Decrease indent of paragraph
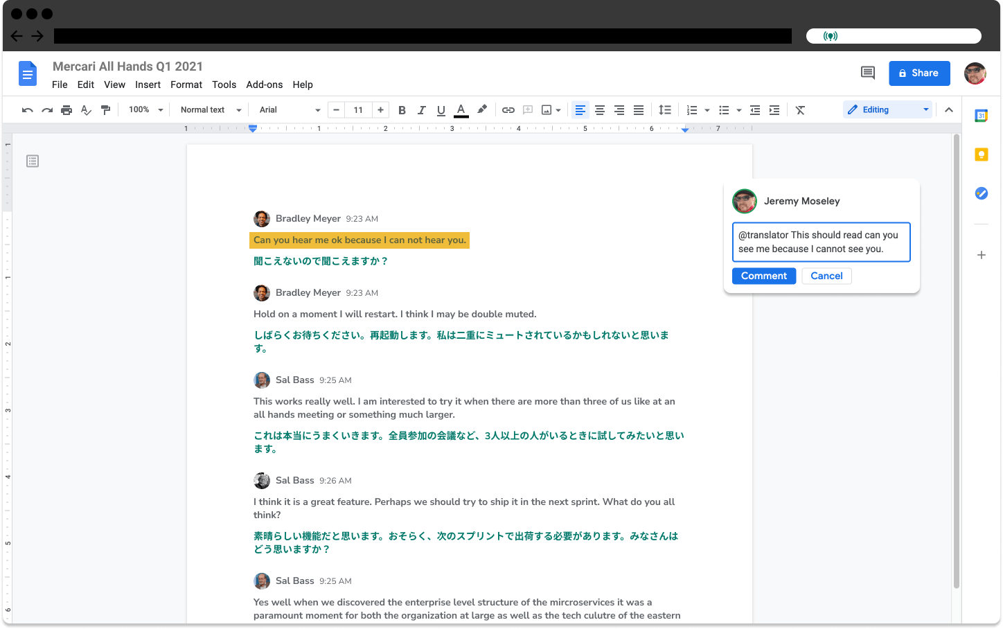The image size is (1003, 629). (755, 110)
